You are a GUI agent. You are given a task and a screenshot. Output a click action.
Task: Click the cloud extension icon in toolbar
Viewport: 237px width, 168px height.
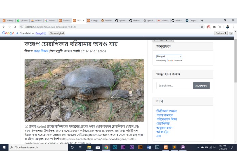(x=214, y=27)
